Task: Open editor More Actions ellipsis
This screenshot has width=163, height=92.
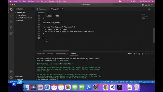Action: tap(152, 9)
